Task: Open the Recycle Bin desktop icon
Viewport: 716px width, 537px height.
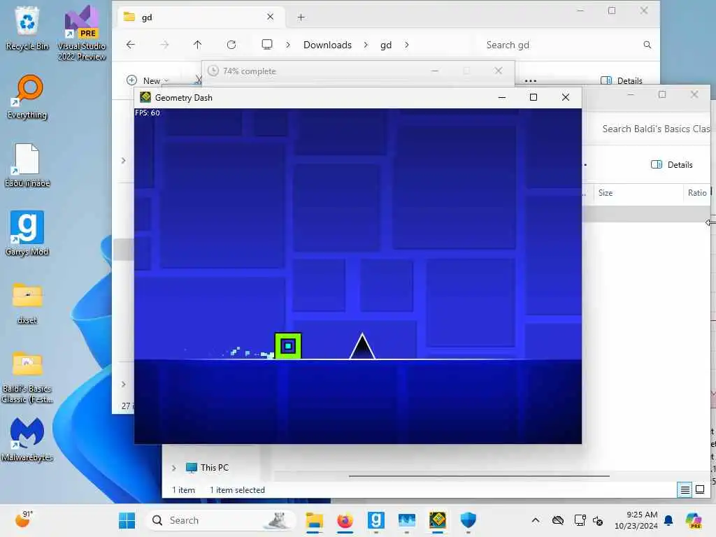Action: (x=27, y=27)
